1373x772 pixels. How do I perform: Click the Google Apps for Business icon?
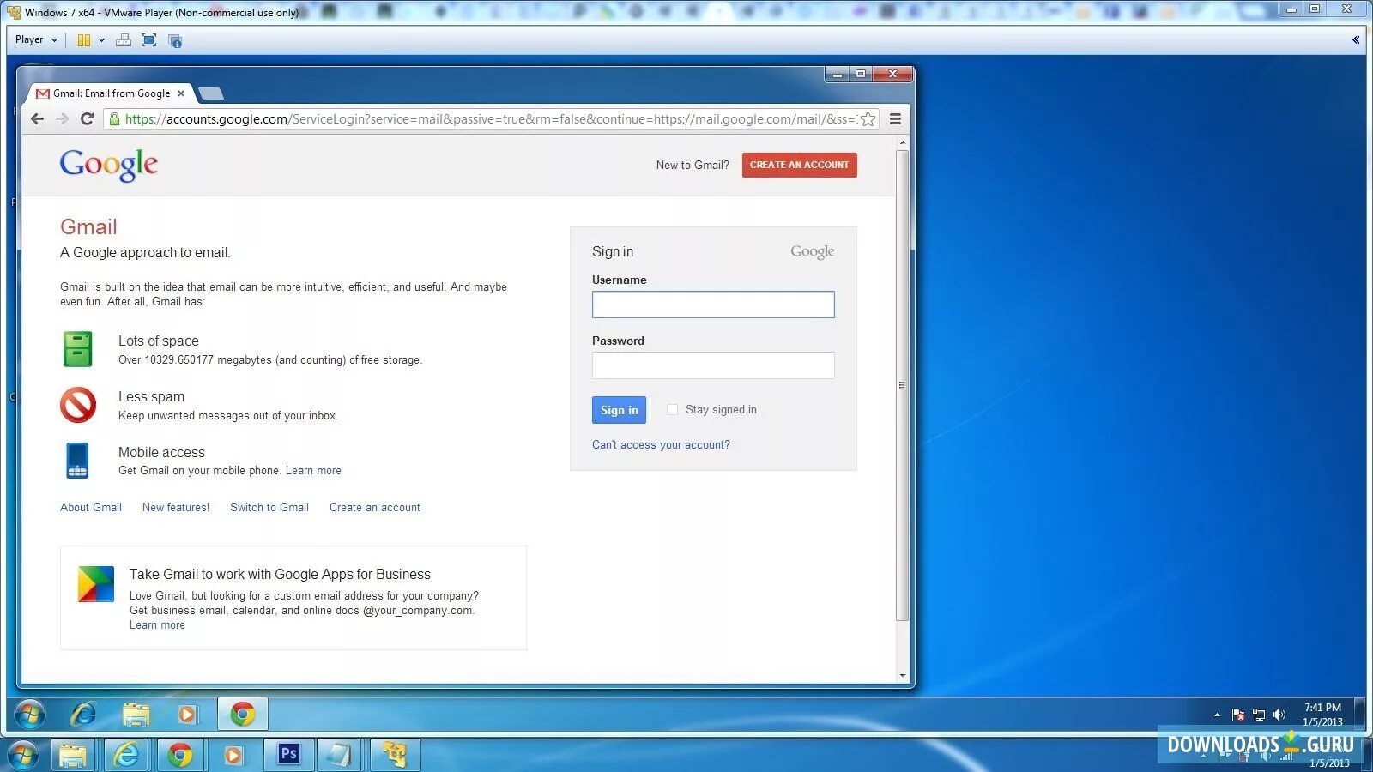(96, 584)
